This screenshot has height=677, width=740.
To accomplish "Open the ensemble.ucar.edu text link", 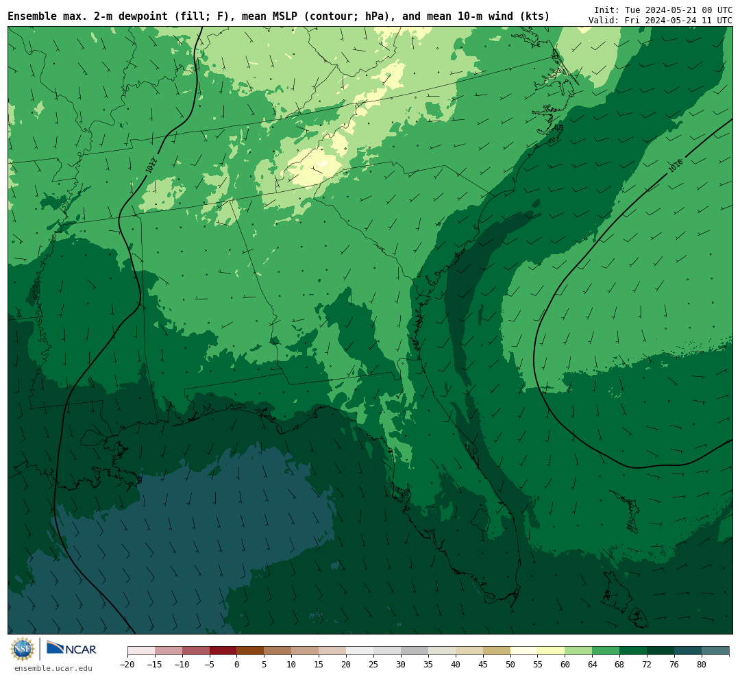I will (x=53, y=668).
